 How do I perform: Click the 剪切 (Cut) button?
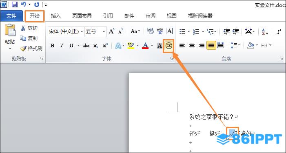(29, 28)
